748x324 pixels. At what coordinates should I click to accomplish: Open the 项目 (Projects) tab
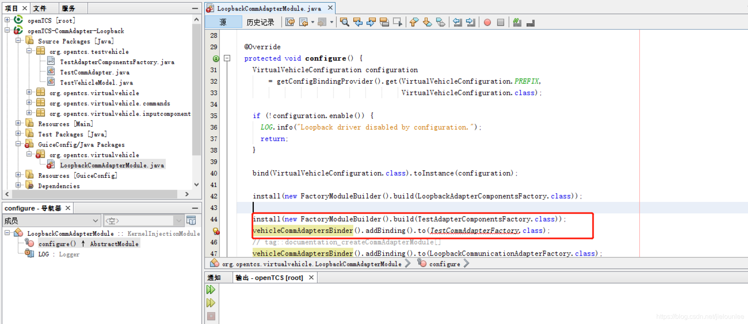[x=11, y=8]
